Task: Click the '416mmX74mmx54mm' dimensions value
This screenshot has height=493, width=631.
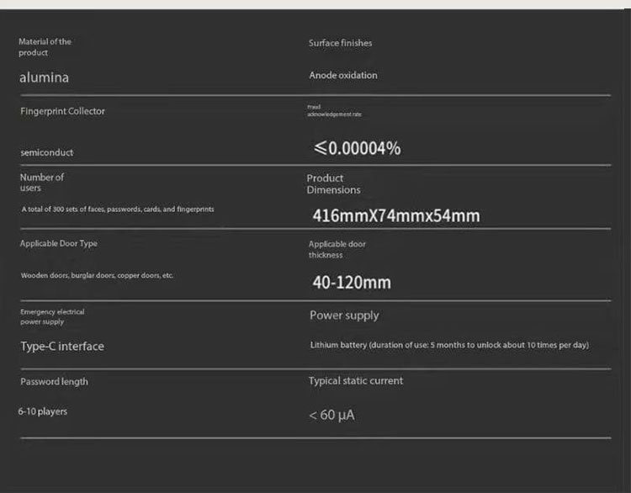Action: pos(395,216)
